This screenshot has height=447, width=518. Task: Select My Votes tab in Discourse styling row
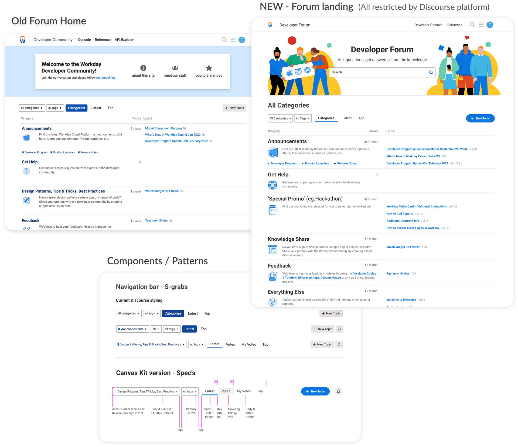tap(248, 344)
